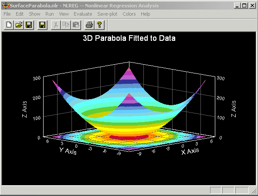
Task: Open the Evaluate menu
Action: pyautogui.click(x=83, y=14)
